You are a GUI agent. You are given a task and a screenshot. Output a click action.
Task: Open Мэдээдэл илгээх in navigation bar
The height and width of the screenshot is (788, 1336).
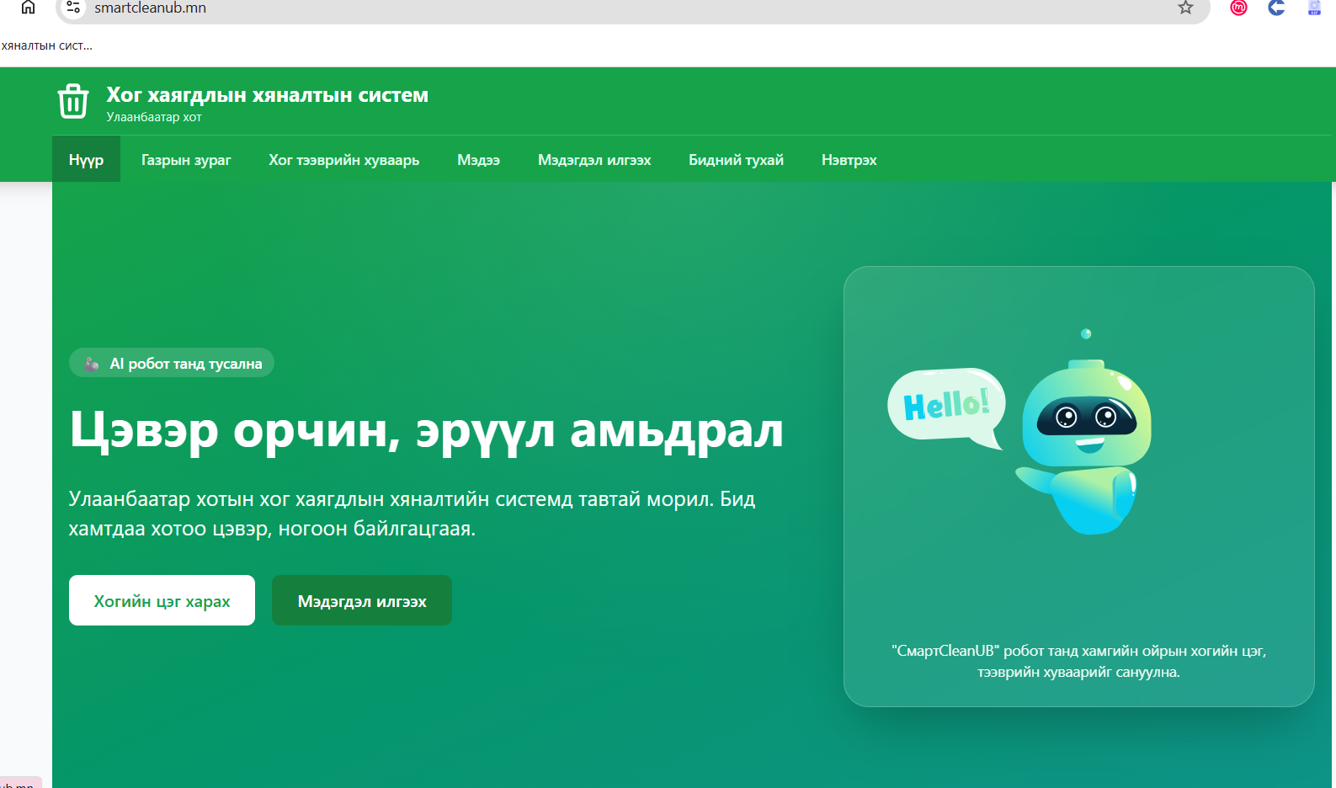[594, 160]
